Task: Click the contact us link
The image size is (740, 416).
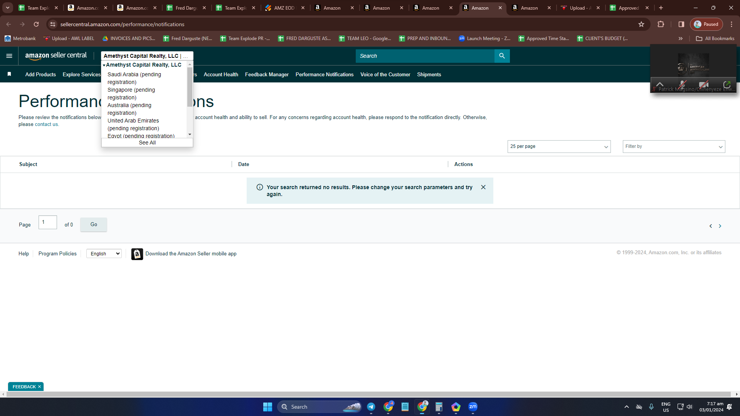Action: 46,124
